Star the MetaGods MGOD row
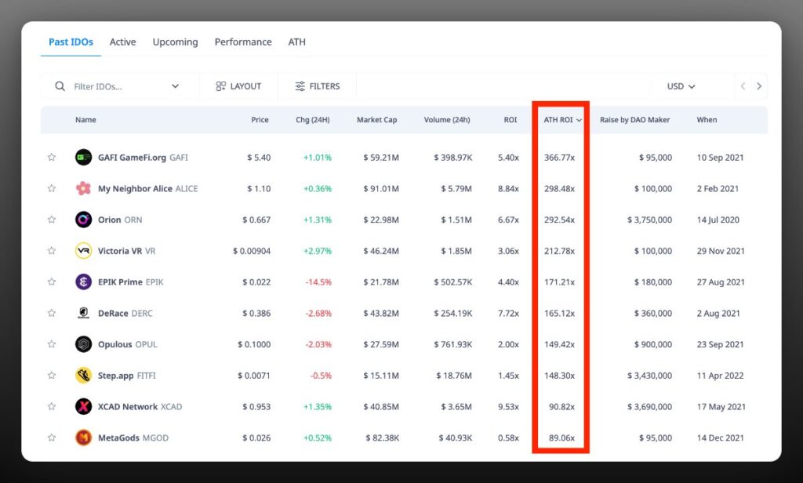803x483 pixels. click(x=52, y=438)
